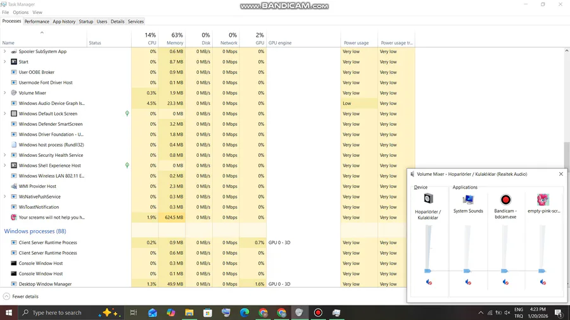
Task: Click the pink icon of 'Your screams will not help you' process
Action: coord(14,218)
